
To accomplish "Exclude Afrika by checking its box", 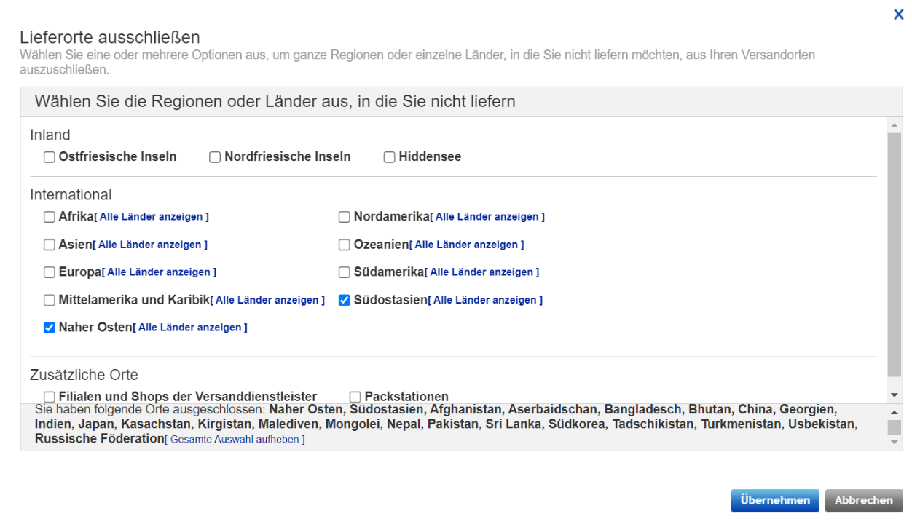I will coord(49,216).
